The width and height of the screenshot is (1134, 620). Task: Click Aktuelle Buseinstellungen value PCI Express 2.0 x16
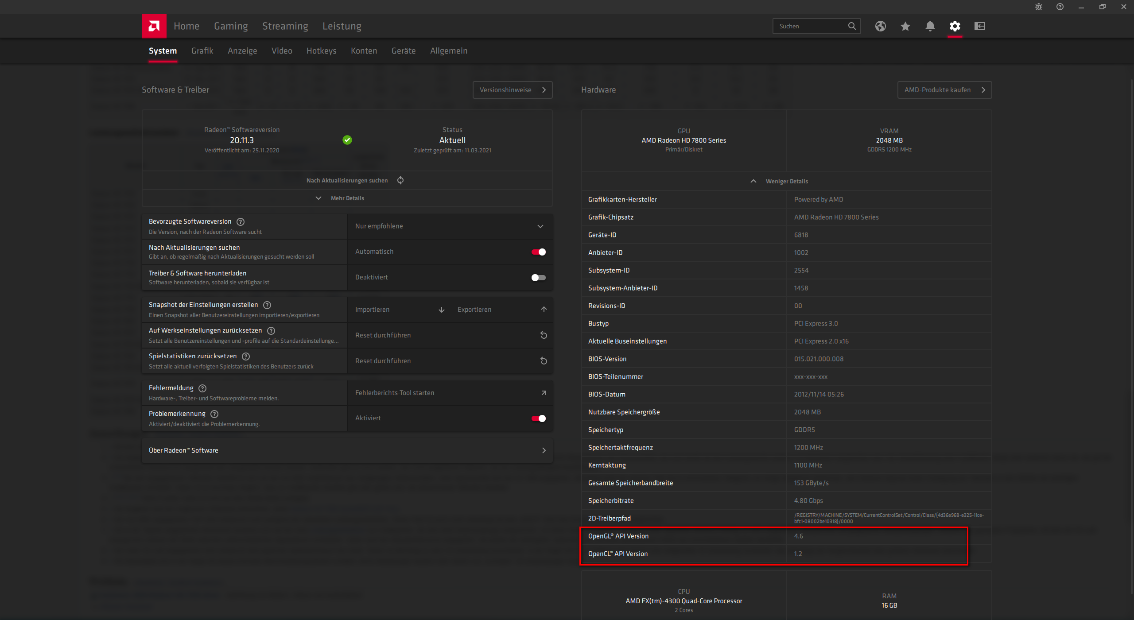pos(821,341)
